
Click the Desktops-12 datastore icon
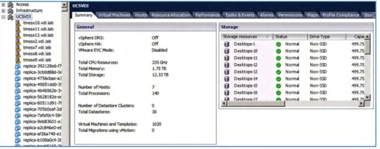(x=227, y=65)
